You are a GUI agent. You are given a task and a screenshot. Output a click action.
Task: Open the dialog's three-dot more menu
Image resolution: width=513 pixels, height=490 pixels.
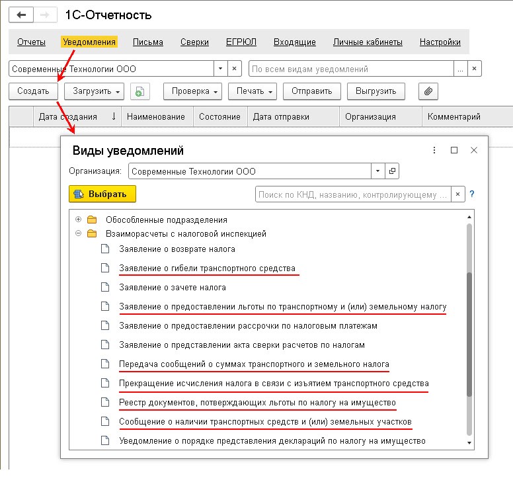pyautogui.click(x=434, y=151)
